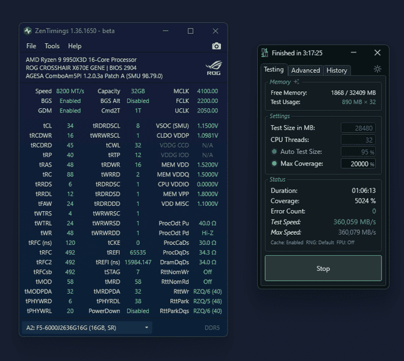Click the Speed value 8200 MT/s
This screenshot has height=361, width=404.
[70, 91]
